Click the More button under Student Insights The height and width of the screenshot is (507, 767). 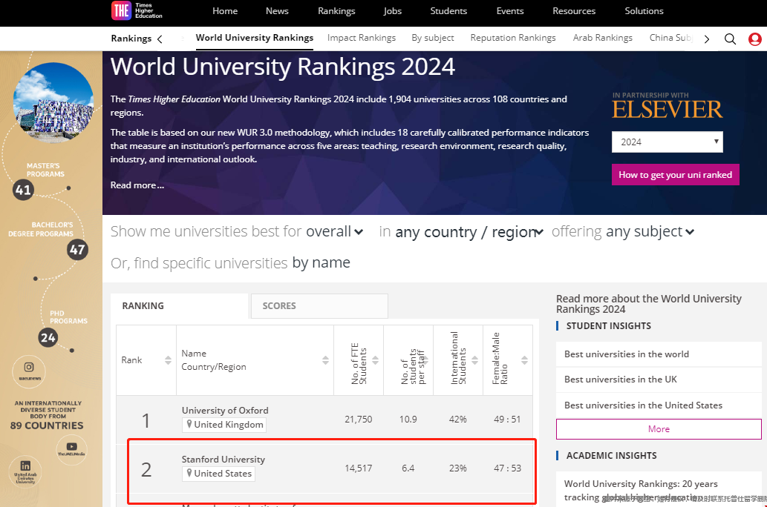[x=659, y=429]
